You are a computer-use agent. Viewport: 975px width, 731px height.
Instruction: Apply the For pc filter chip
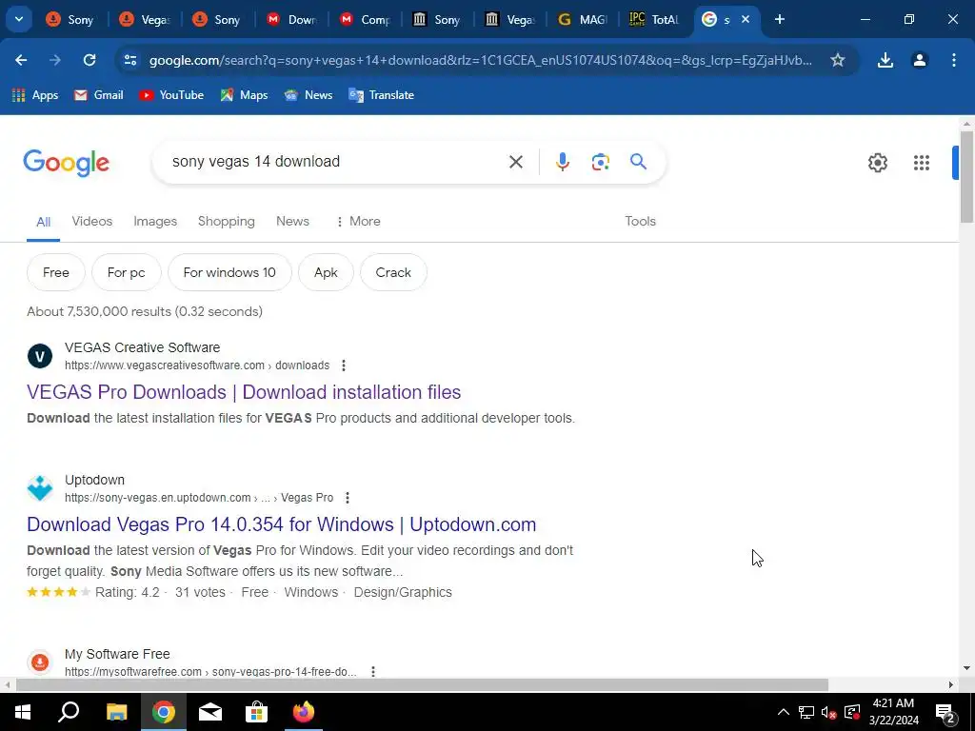(127, 272)
